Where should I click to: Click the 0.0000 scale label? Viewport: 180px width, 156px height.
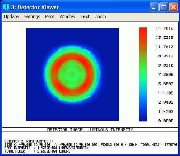click(x=166, y=121)
